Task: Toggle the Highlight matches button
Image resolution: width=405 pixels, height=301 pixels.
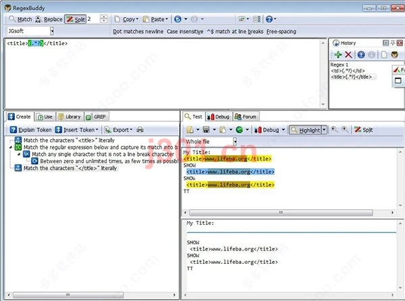Action: point(305,130)
